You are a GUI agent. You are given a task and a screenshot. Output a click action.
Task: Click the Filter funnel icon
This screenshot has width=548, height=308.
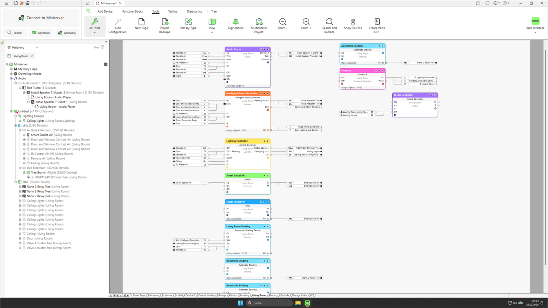[x=103, y=47]
